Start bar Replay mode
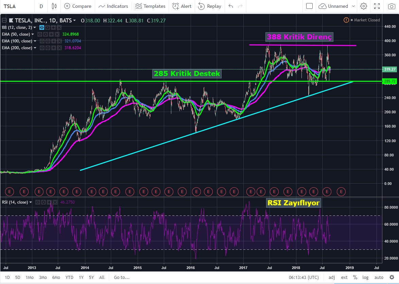The width and height of the screenshot is (399, 284). (209, 6)
